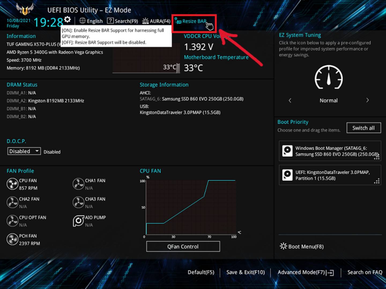Viewport: 386px width, 289px height.
Task: Open AURA(F4) lighting control
Action: click(156, 21)
